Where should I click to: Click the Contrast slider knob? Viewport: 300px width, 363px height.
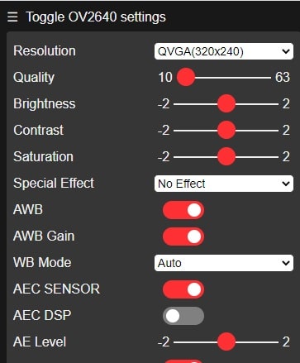[x=226, y=130]
